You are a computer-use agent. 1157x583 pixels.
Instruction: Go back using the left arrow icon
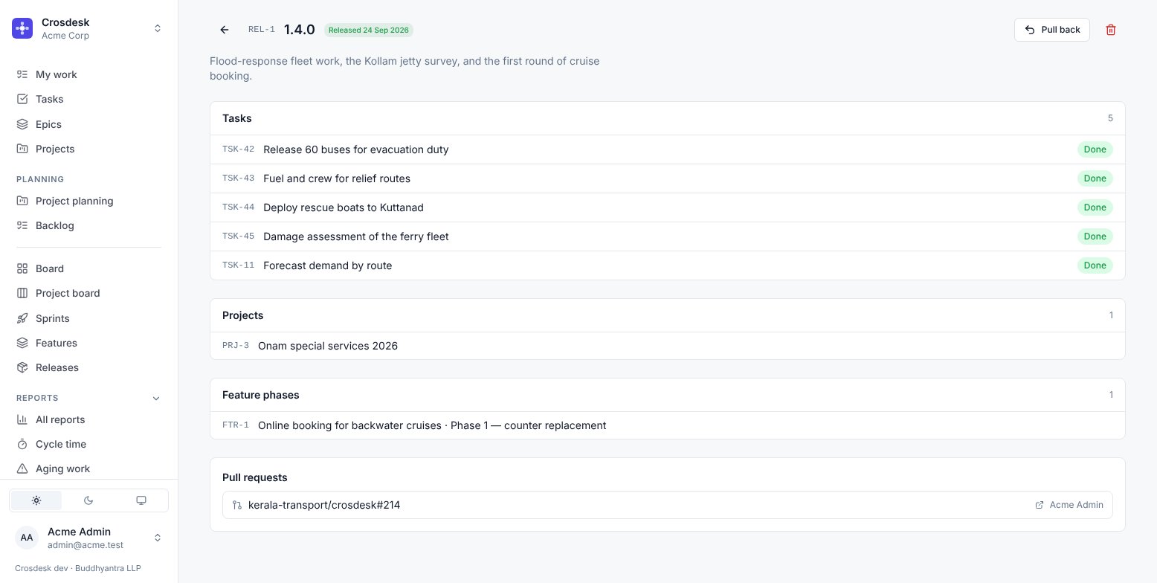pos(225,30)
